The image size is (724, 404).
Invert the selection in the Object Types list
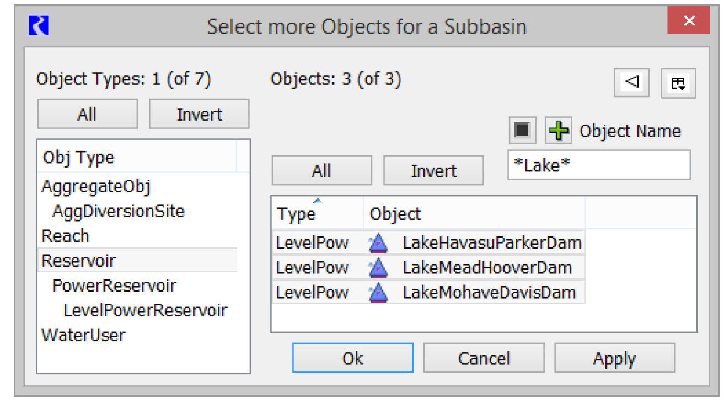coord(199,115)
